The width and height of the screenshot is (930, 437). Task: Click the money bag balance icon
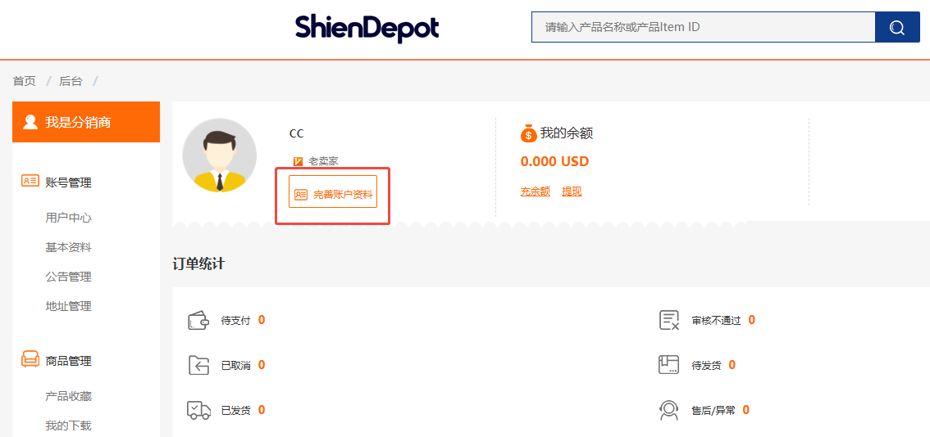pyautogui.click(x=528, y=133)
